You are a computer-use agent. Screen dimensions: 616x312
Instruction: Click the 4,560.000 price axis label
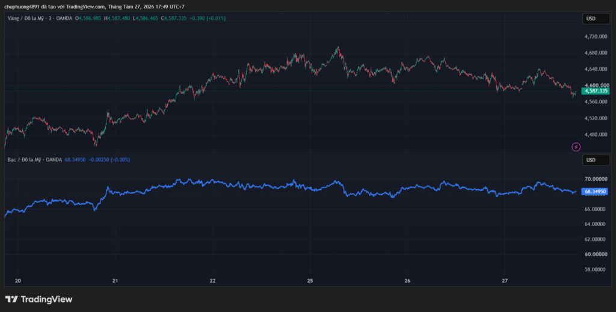pos(596,102)
